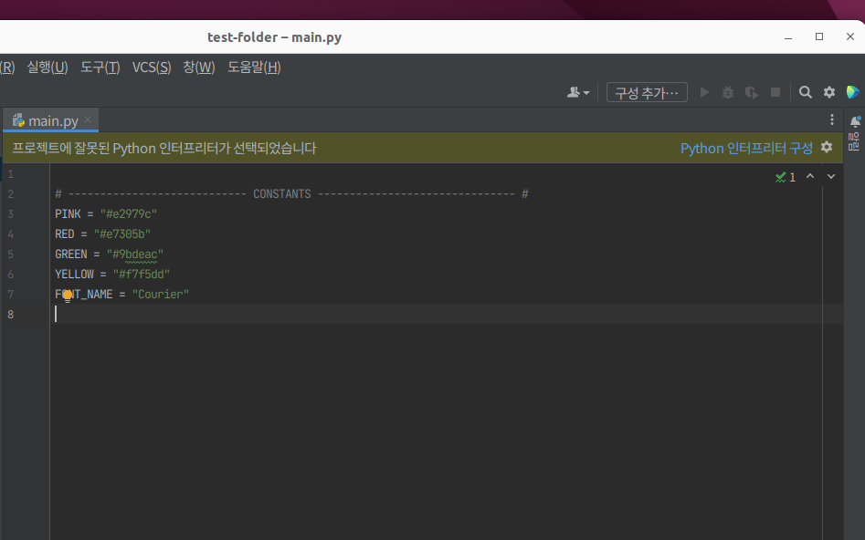Screen dimensions: 865x540
Task: Click line number 5 in the gutter
Action: 11,254
